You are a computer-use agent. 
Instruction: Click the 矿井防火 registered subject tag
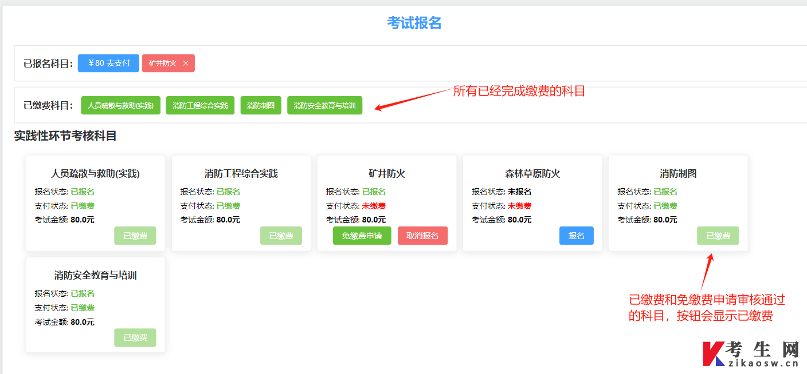pos(168,63)
